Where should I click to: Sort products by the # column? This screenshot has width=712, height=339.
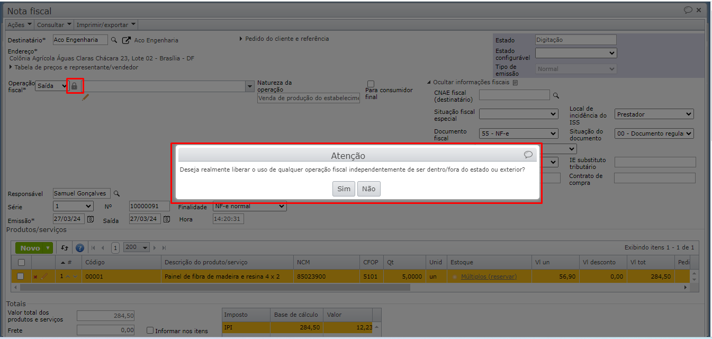pyautogui.click(x=66, y=262)
